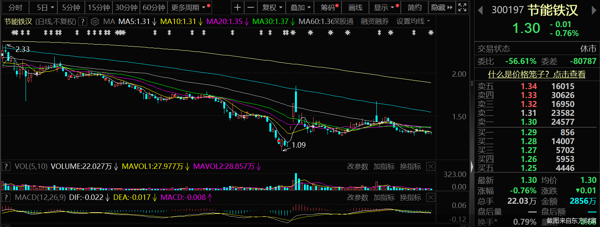Switch to the 分时 intraday tab
Viewport: 600px width, 227px height.
(x=16, y=7)
